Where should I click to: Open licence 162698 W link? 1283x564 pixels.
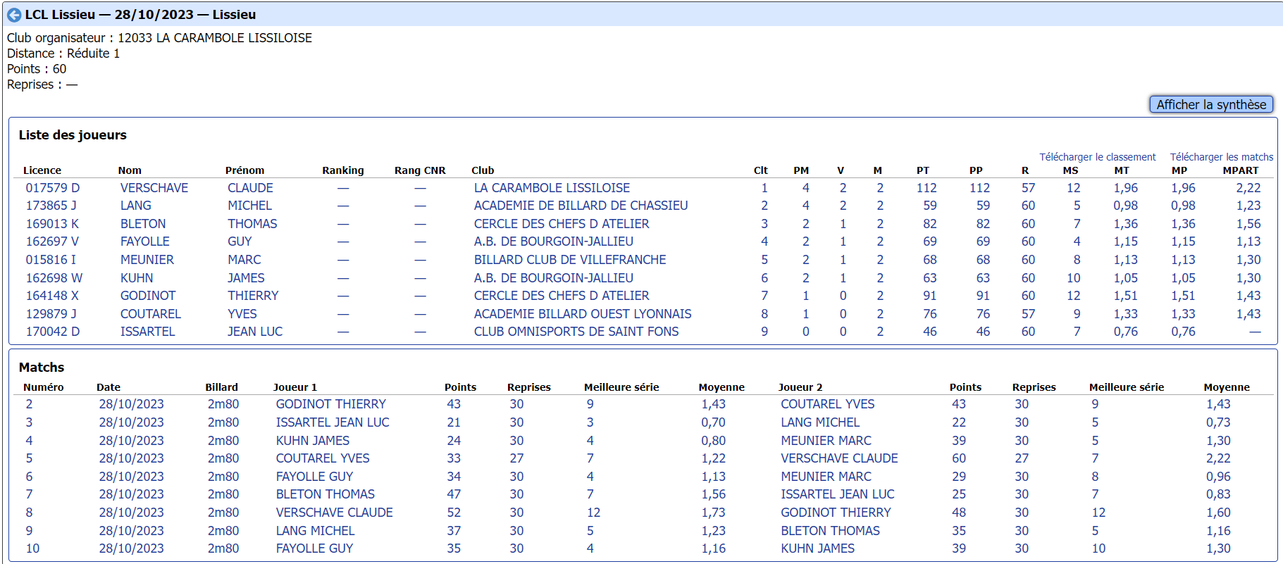pos(54,278)
